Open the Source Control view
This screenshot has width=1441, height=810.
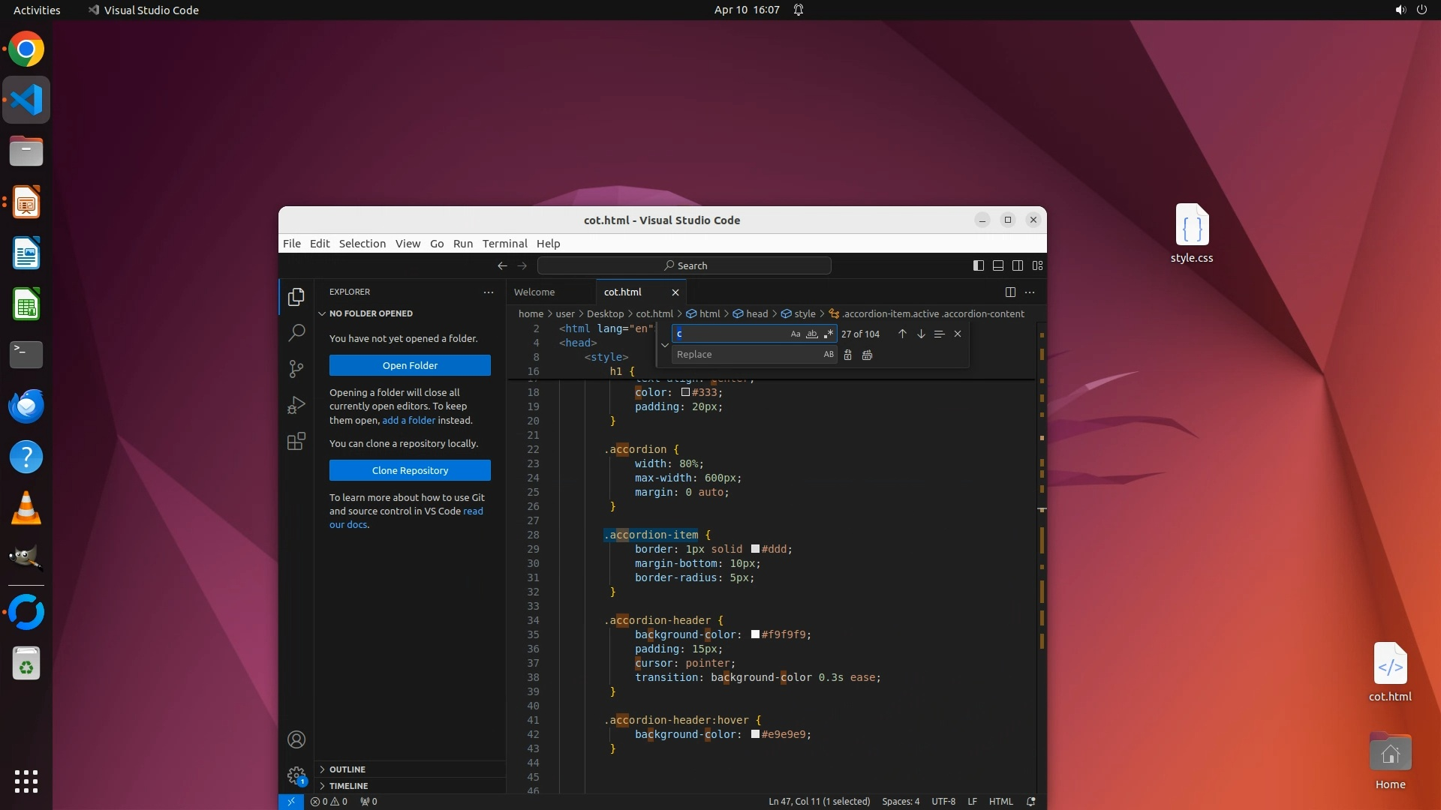pyautogui.click(x=296, y=369)
